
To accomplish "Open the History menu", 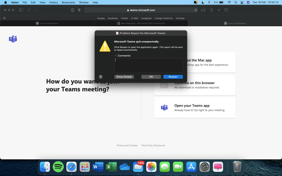I will point(53,2).
